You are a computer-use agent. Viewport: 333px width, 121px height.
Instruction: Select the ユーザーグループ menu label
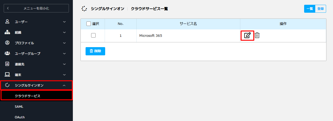[x=28, y=53]
